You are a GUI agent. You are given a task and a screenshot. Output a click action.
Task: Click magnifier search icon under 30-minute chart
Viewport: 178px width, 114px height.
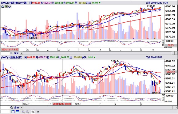12,53
